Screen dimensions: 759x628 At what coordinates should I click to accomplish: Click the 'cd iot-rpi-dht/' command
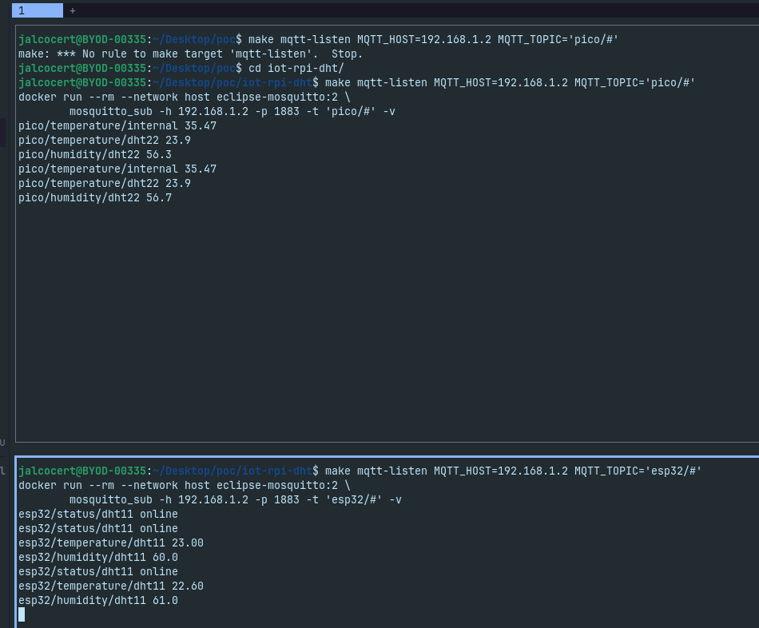pos(296,68)
